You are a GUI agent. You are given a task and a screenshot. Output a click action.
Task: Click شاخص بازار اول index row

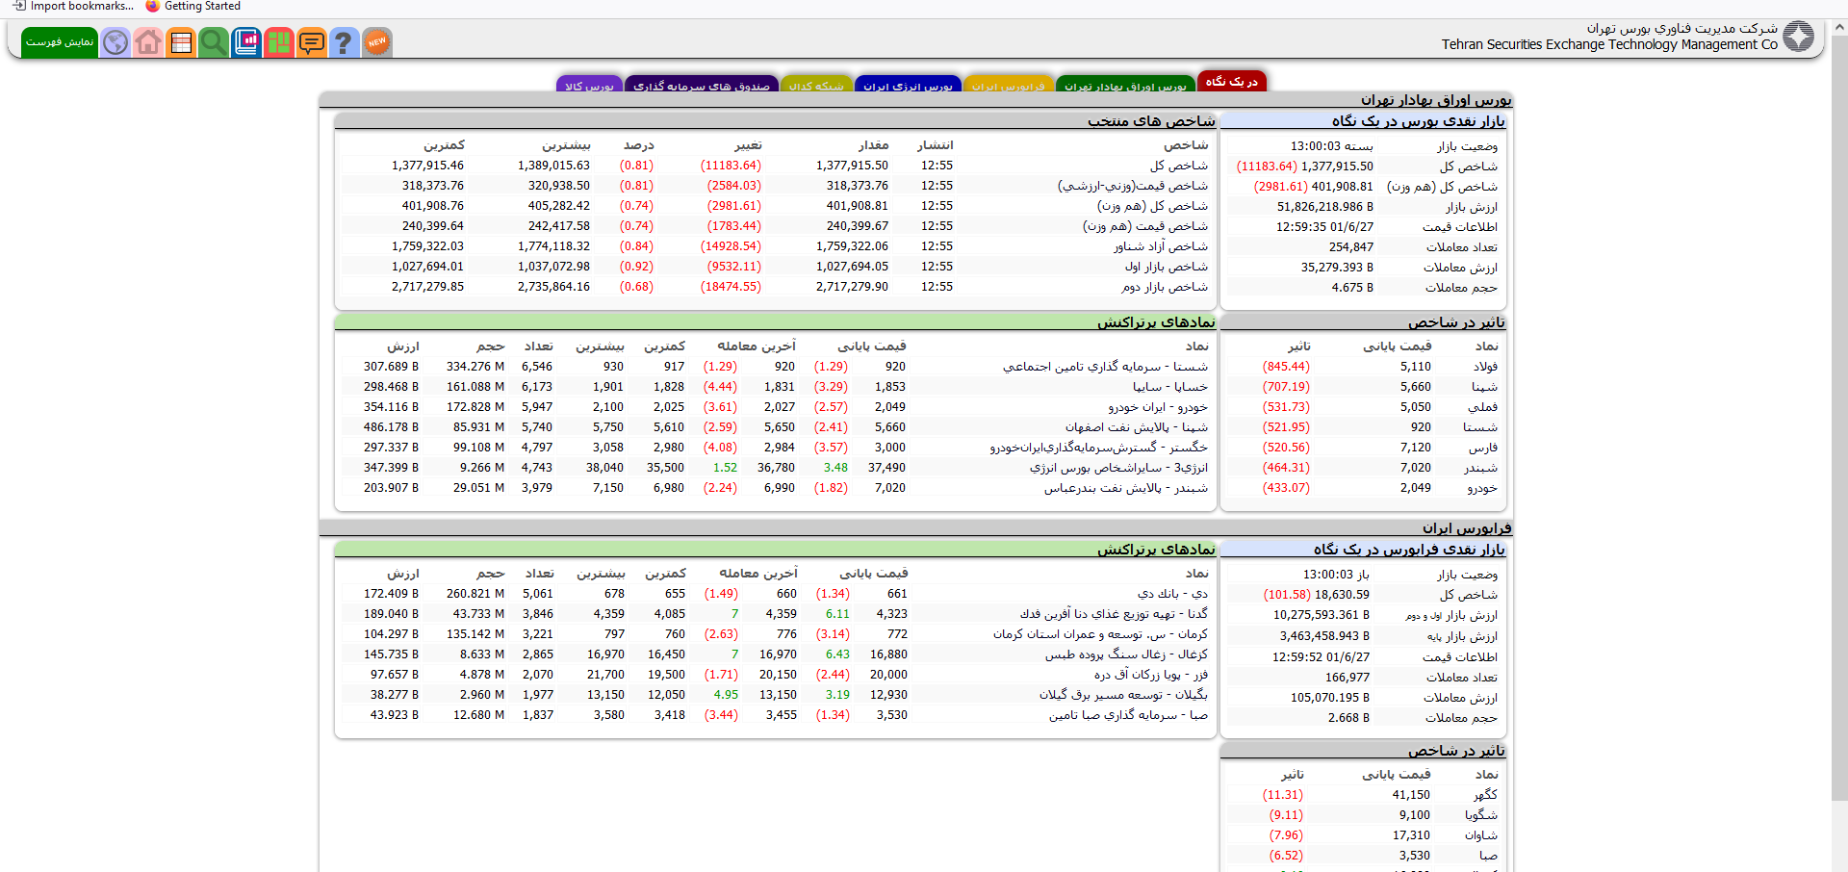pyautogui.click(x=775, y=267)
